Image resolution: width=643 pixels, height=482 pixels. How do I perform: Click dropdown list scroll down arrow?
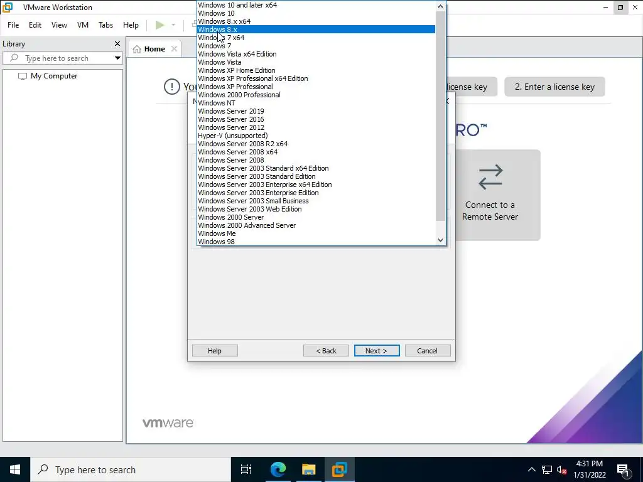coord(440,240)
